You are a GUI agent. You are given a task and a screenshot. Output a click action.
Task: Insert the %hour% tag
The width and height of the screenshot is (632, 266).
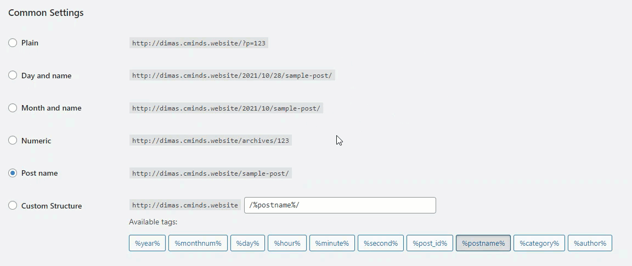click(287, 243)
